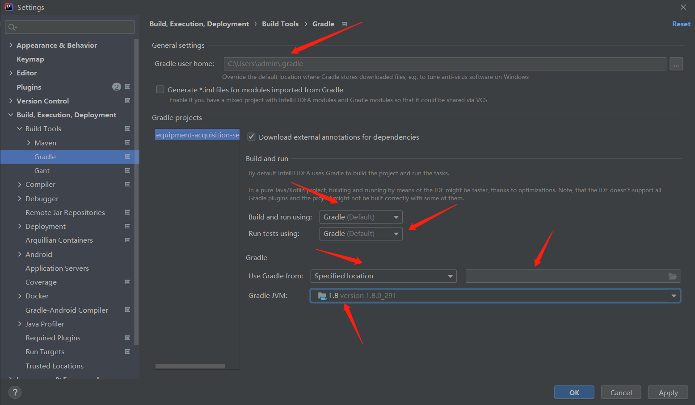Uncheck Download external annotations for dependencies

251,137
